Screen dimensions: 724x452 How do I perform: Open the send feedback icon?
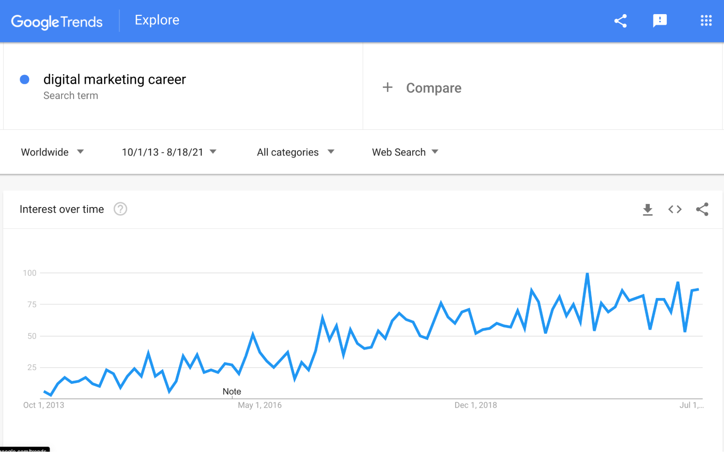click(660, 21)
